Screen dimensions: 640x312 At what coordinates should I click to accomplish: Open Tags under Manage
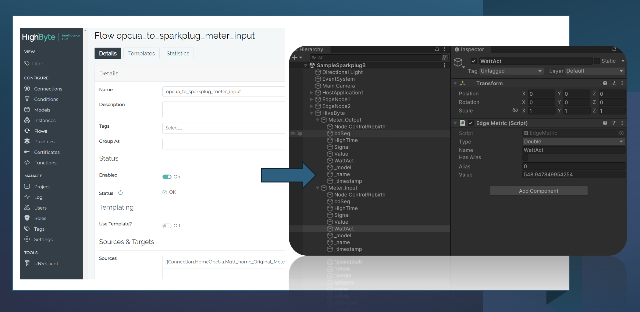(x=34, y=229)
